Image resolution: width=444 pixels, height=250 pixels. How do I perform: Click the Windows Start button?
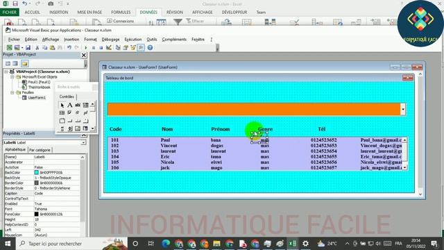click(x=8, y=244)
